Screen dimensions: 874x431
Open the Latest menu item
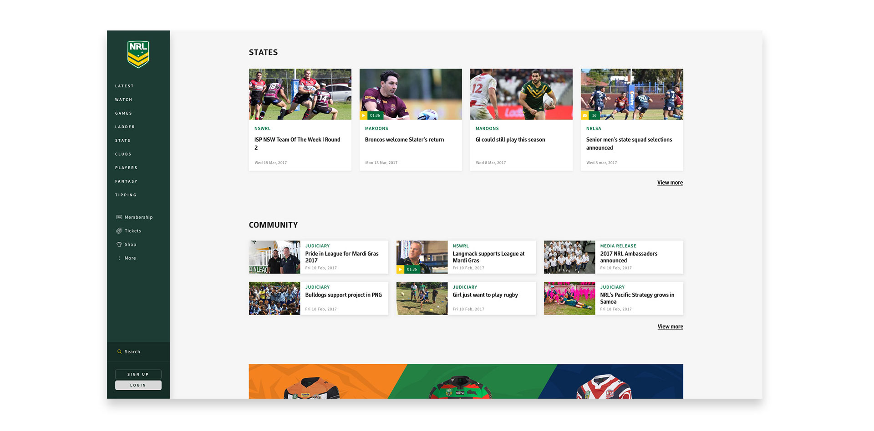point(124,86)
